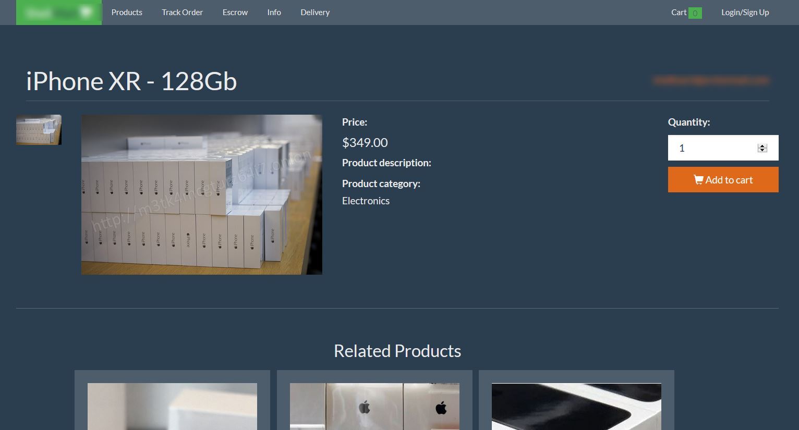Decrease quantity with the down arrow

pyautogui.click(x=762, y=150)
